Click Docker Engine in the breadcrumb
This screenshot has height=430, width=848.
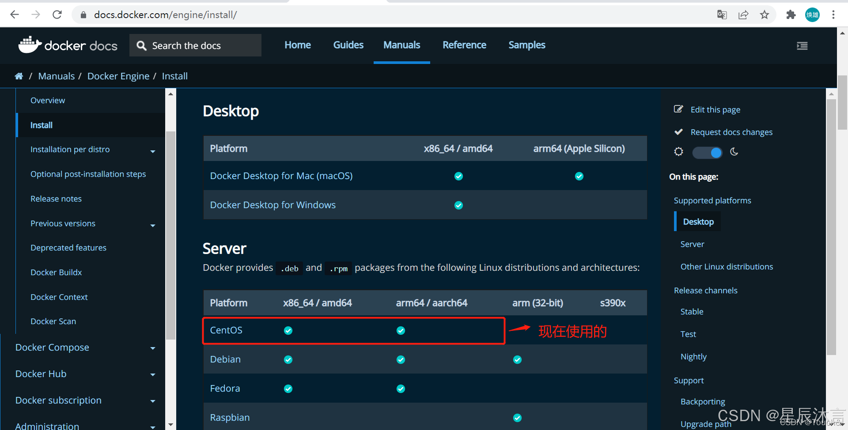click(118, 76)
